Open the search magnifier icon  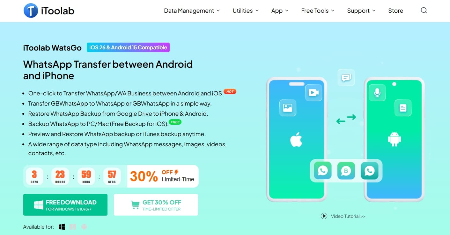tap(424, 10)
